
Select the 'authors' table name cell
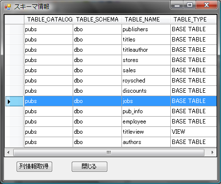(146, 142)
